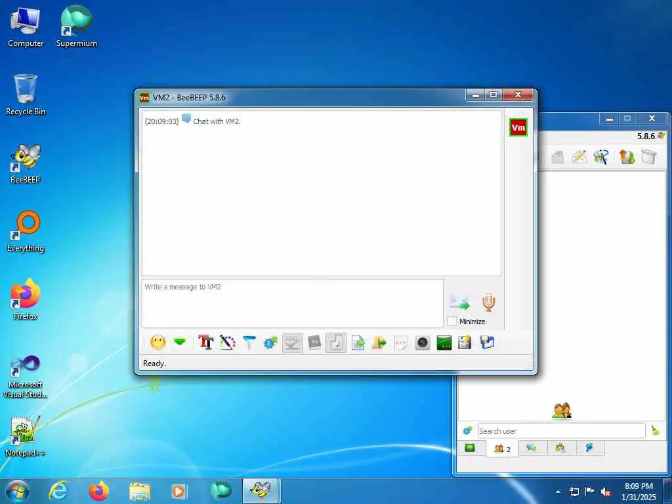Click the orange-green arrows icon in main window
The height and width of the screenshot is (504, 672).
pos(627,157)
